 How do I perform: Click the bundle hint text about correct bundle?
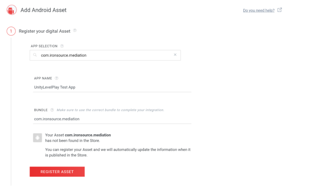click(x=110, y=110)
